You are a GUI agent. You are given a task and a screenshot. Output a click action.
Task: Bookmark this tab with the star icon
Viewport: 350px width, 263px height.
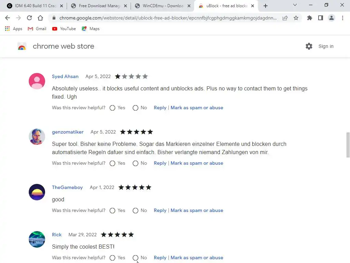click(x=296, y=18)
